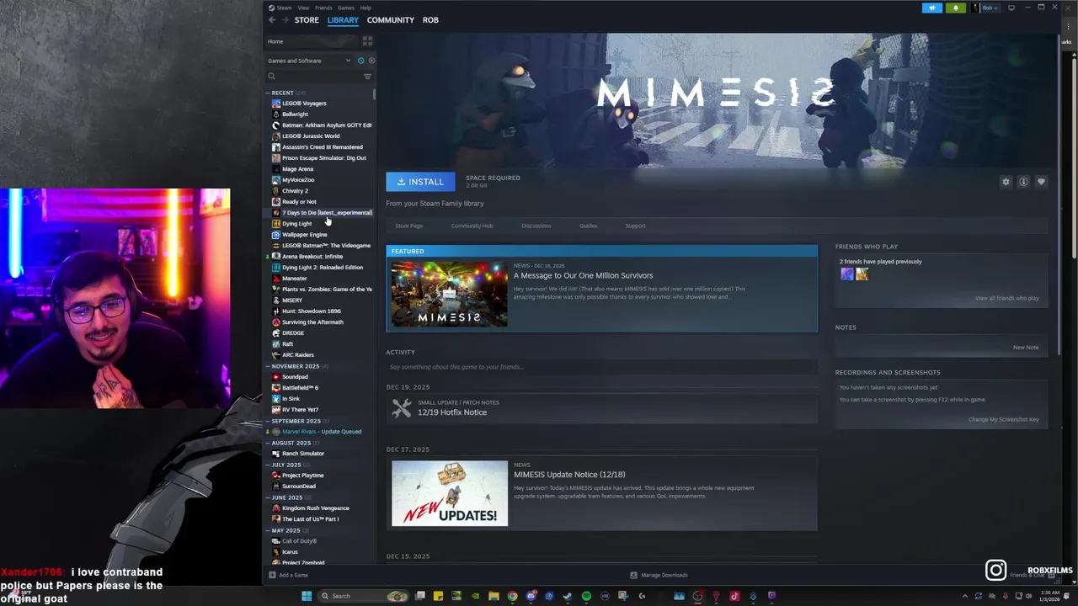Open the ROB profile tab

[x=430, y=20]
